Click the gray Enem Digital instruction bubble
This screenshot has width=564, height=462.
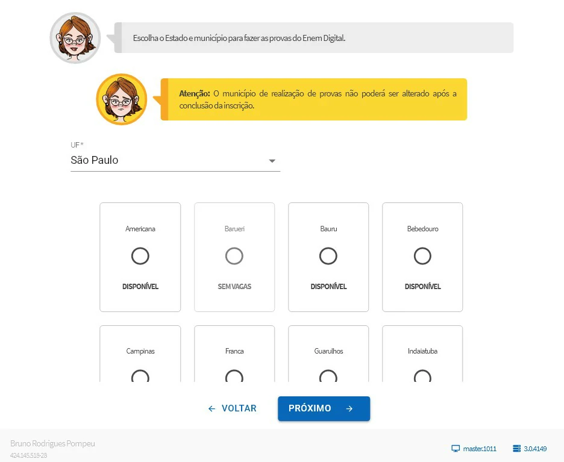(314, 38)
